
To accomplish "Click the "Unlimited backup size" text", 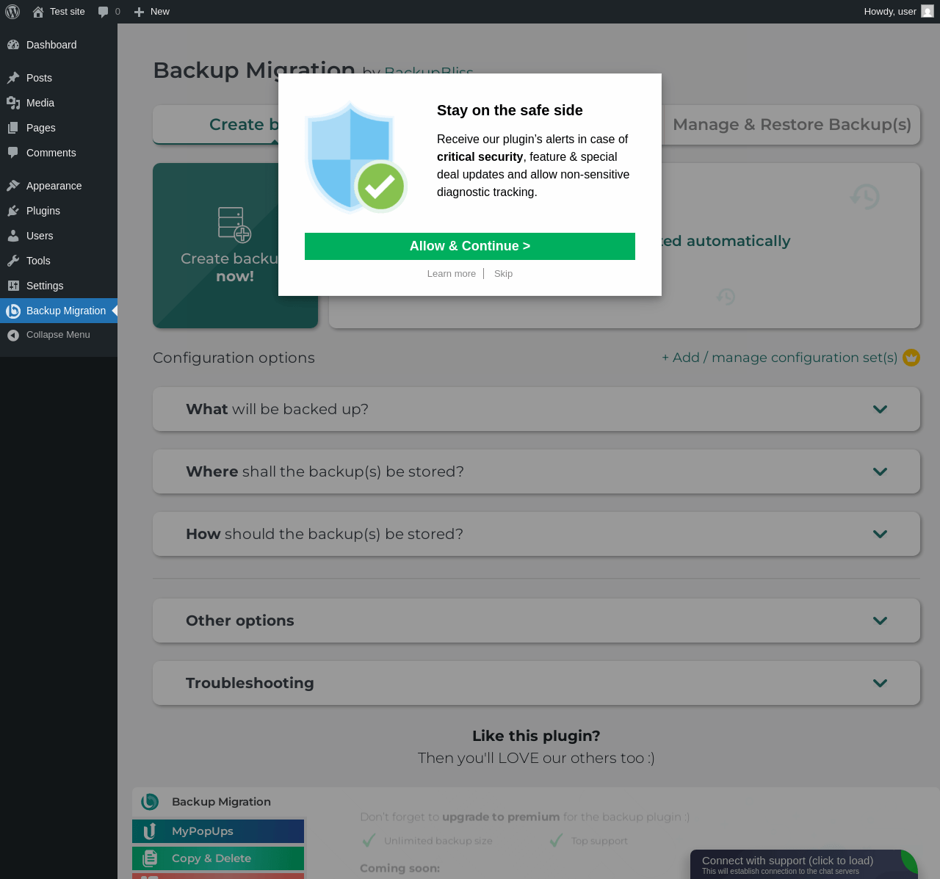I will (x=438, y=841).
